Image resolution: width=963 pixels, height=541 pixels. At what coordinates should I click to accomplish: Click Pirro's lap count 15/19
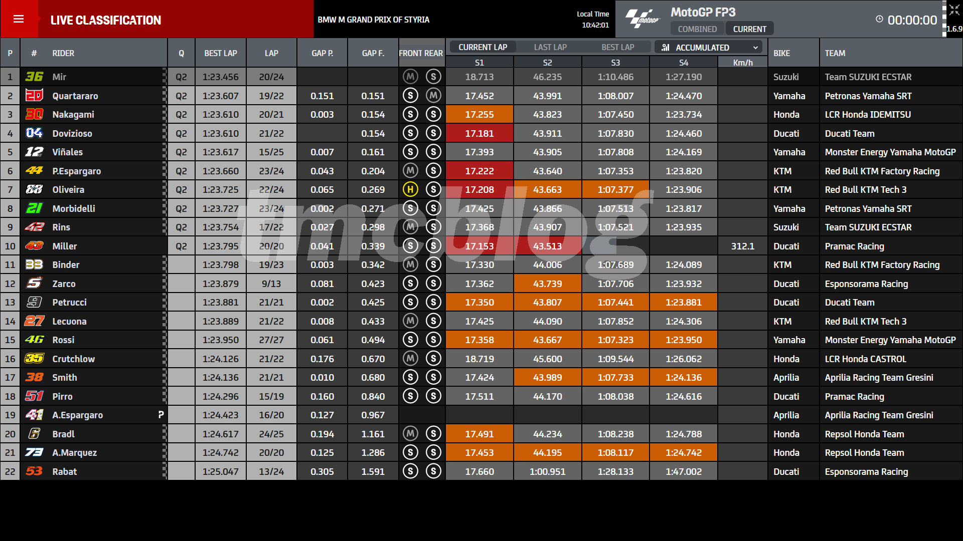click(x=271, y=396)
